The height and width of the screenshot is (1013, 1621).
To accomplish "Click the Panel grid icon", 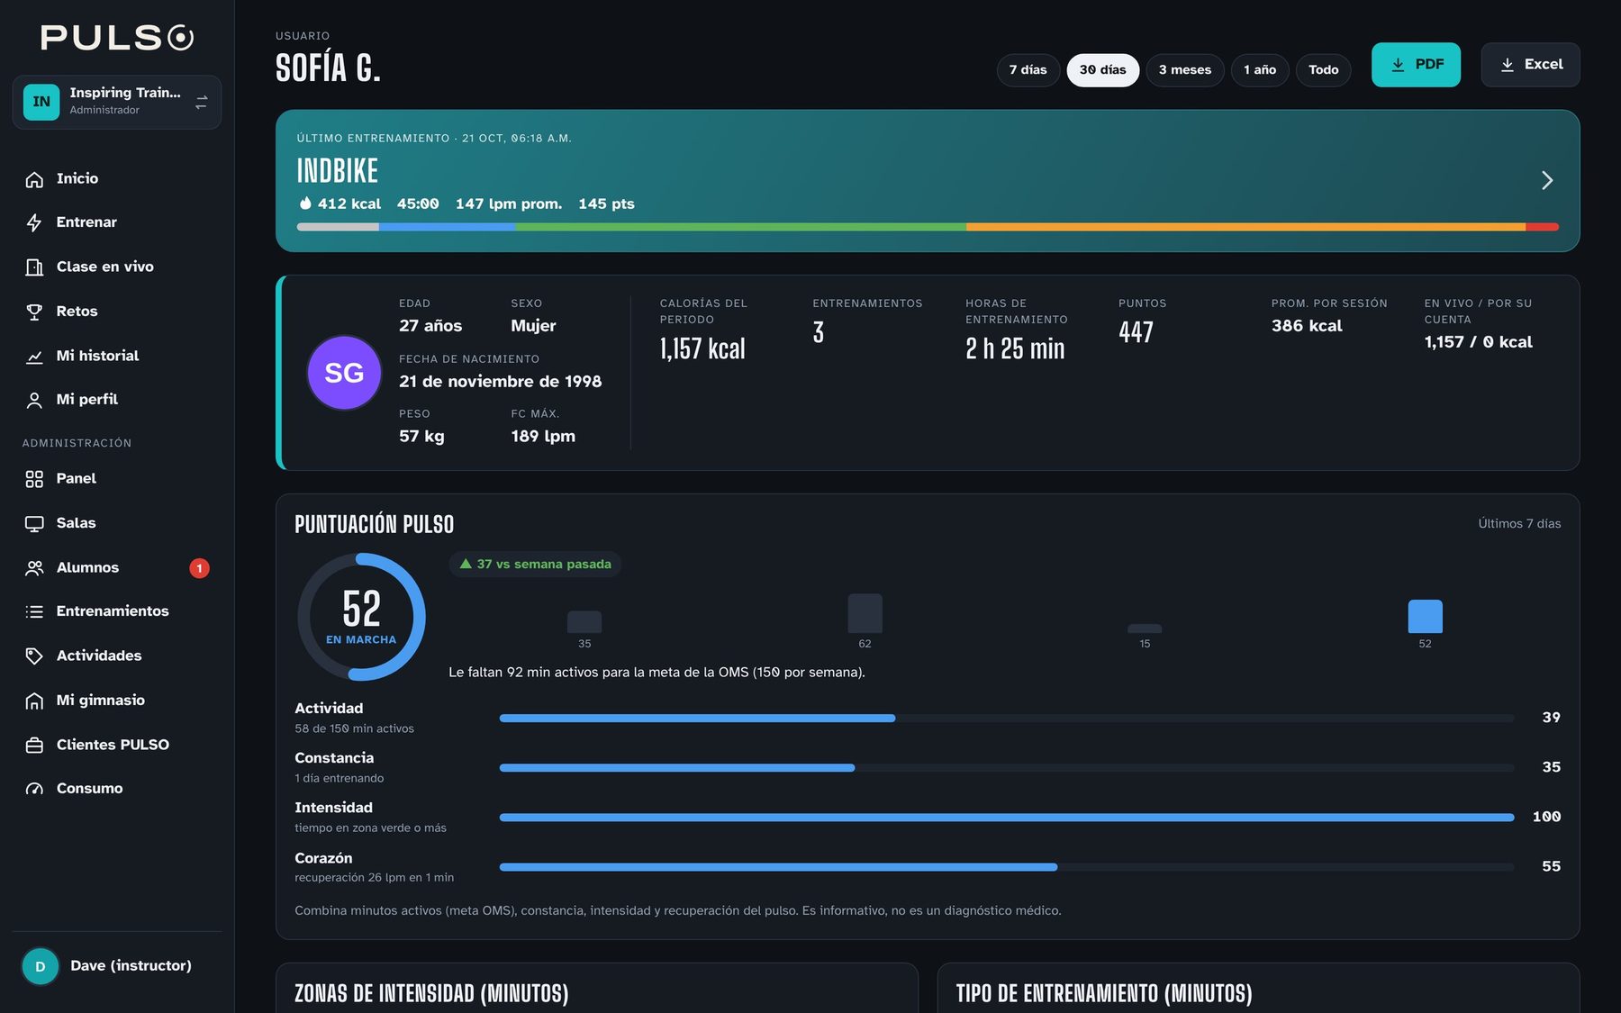I will coord(34,479).
